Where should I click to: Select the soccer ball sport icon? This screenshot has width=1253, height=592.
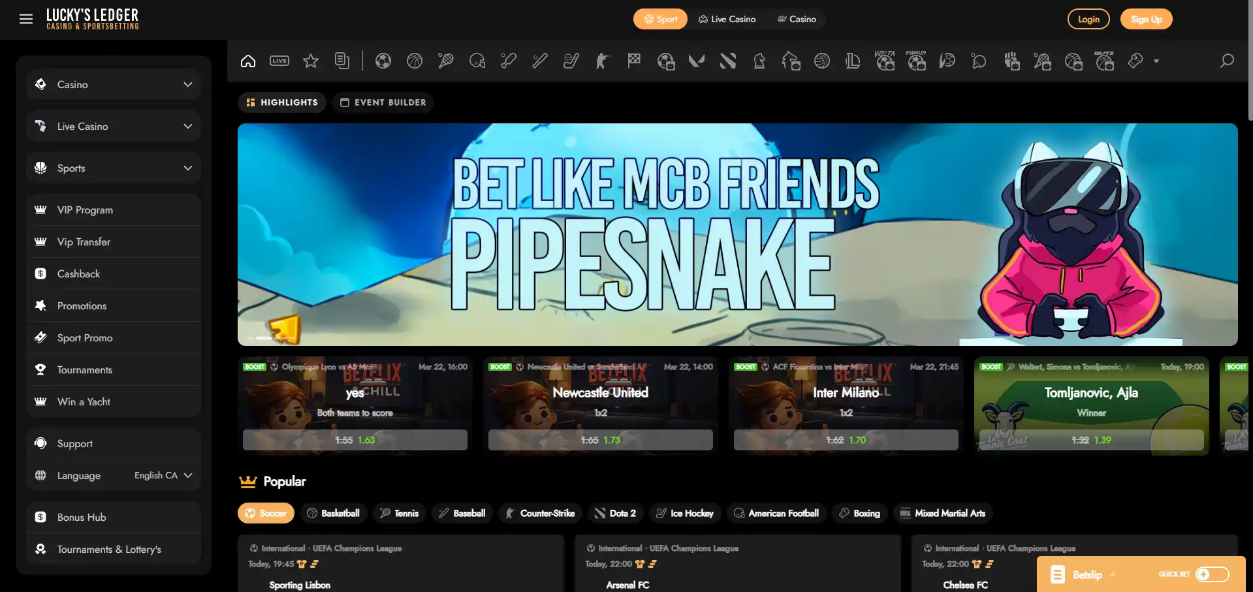[383, 61]
